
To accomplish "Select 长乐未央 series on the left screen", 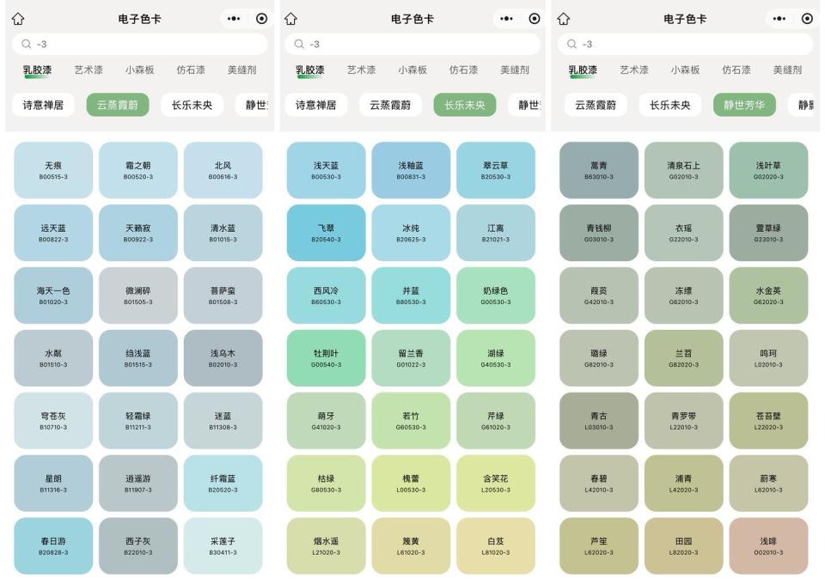I will pyautogui.click(x=192, y=105).
